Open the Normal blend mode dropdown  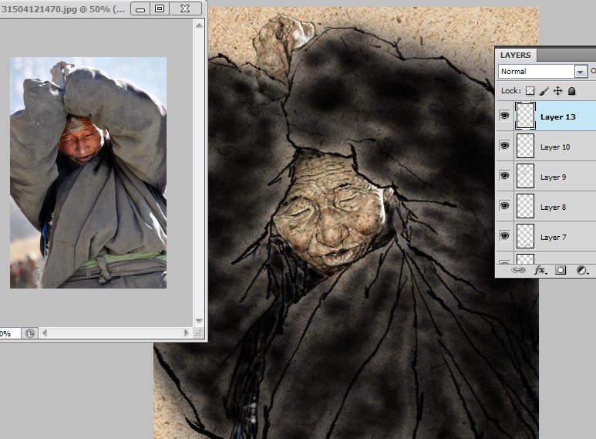542,72
